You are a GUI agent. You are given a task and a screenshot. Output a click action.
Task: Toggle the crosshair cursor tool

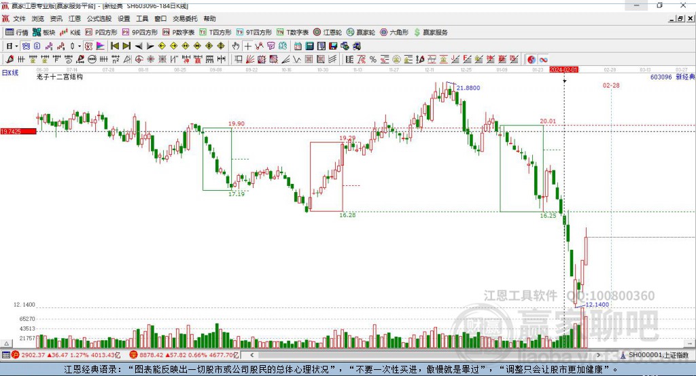click(x=247, y=46)
